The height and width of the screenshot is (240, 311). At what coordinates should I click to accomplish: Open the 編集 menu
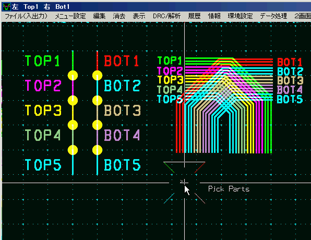(x=99, y=16)
